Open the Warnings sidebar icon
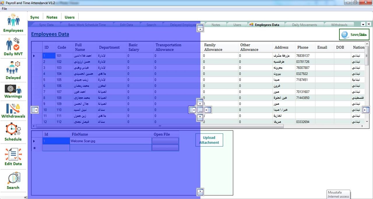The height and width of the screenshot is (199, 373). click(13, 91)
